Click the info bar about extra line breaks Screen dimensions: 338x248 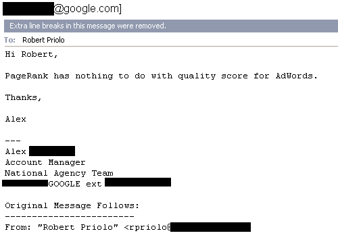pos(171,26)
